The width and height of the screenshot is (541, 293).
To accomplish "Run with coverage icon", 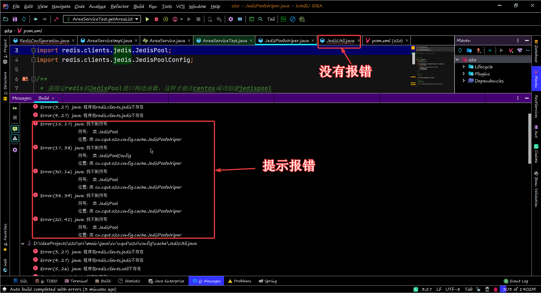I will click(166, 19).
